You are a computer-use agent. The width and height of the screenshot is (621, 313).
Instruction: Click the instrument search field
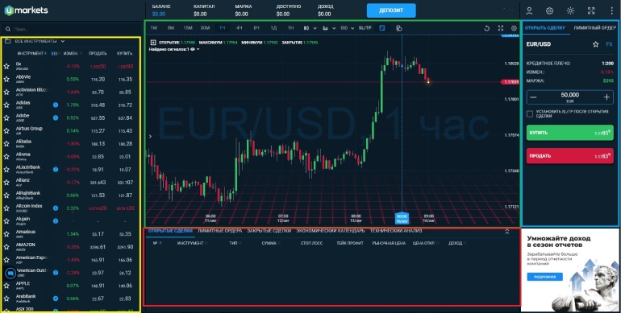(x=71, y=29)
